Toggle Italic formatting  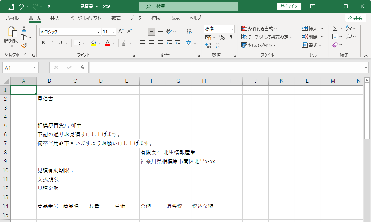pyautogui.click(x=52, y=43)
